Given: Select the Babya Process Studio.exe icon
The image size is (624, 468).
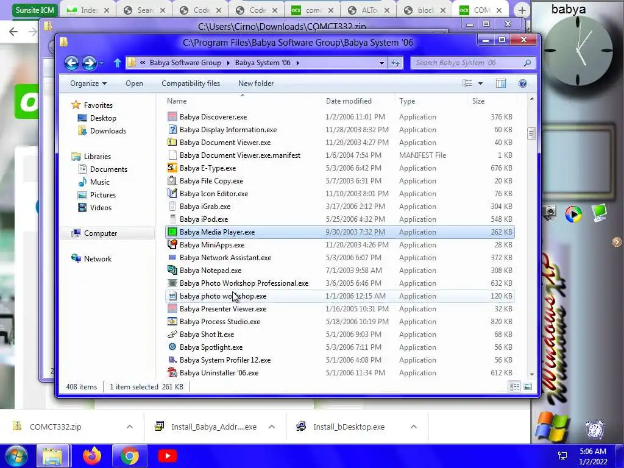Looking at the screenshot, I should click(172, 321).
